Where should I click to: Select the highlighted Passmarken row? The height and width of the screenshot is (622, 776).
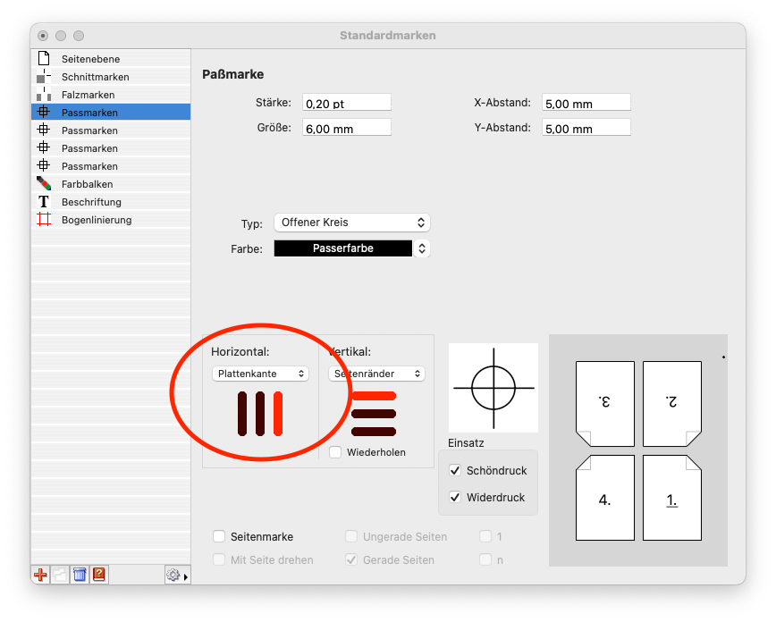point(111,113)
